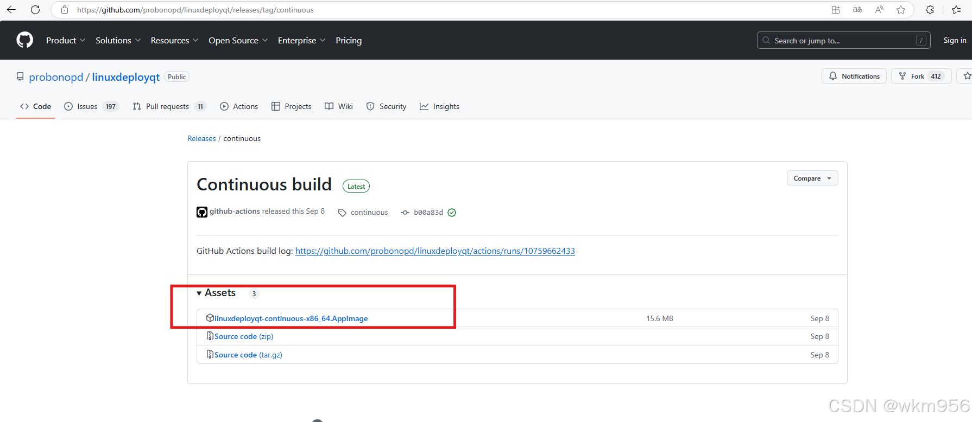972x422 pixels.
Task: Open the Compare dropdown
Action: (812, 178)
